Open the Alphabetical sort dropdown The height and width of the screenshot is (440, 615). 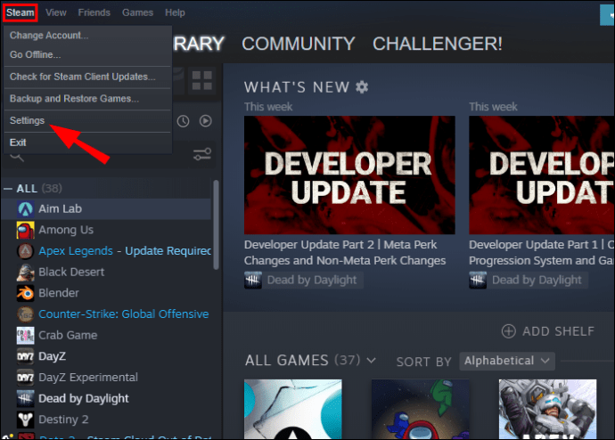pos(508,361)
